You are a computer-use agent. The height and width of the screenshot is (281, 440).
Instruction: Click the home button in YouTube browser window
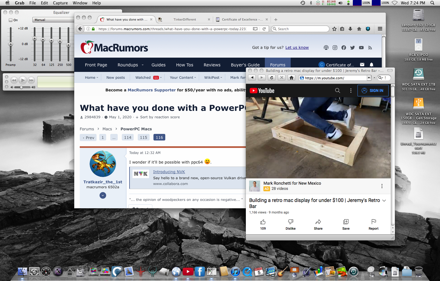pyautogui.click(x=291, y=78)
